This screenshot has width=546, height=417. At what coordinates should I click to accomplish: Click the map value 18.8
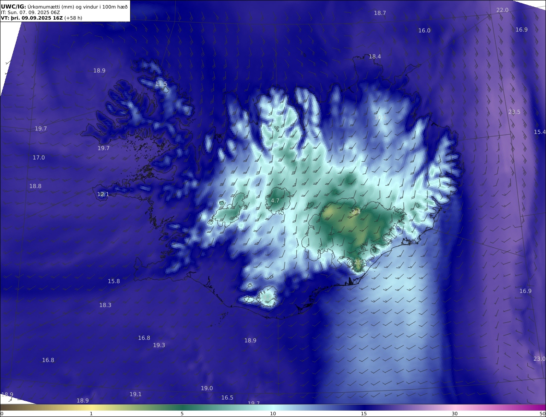pyautogui.click(x=35, y=186)
